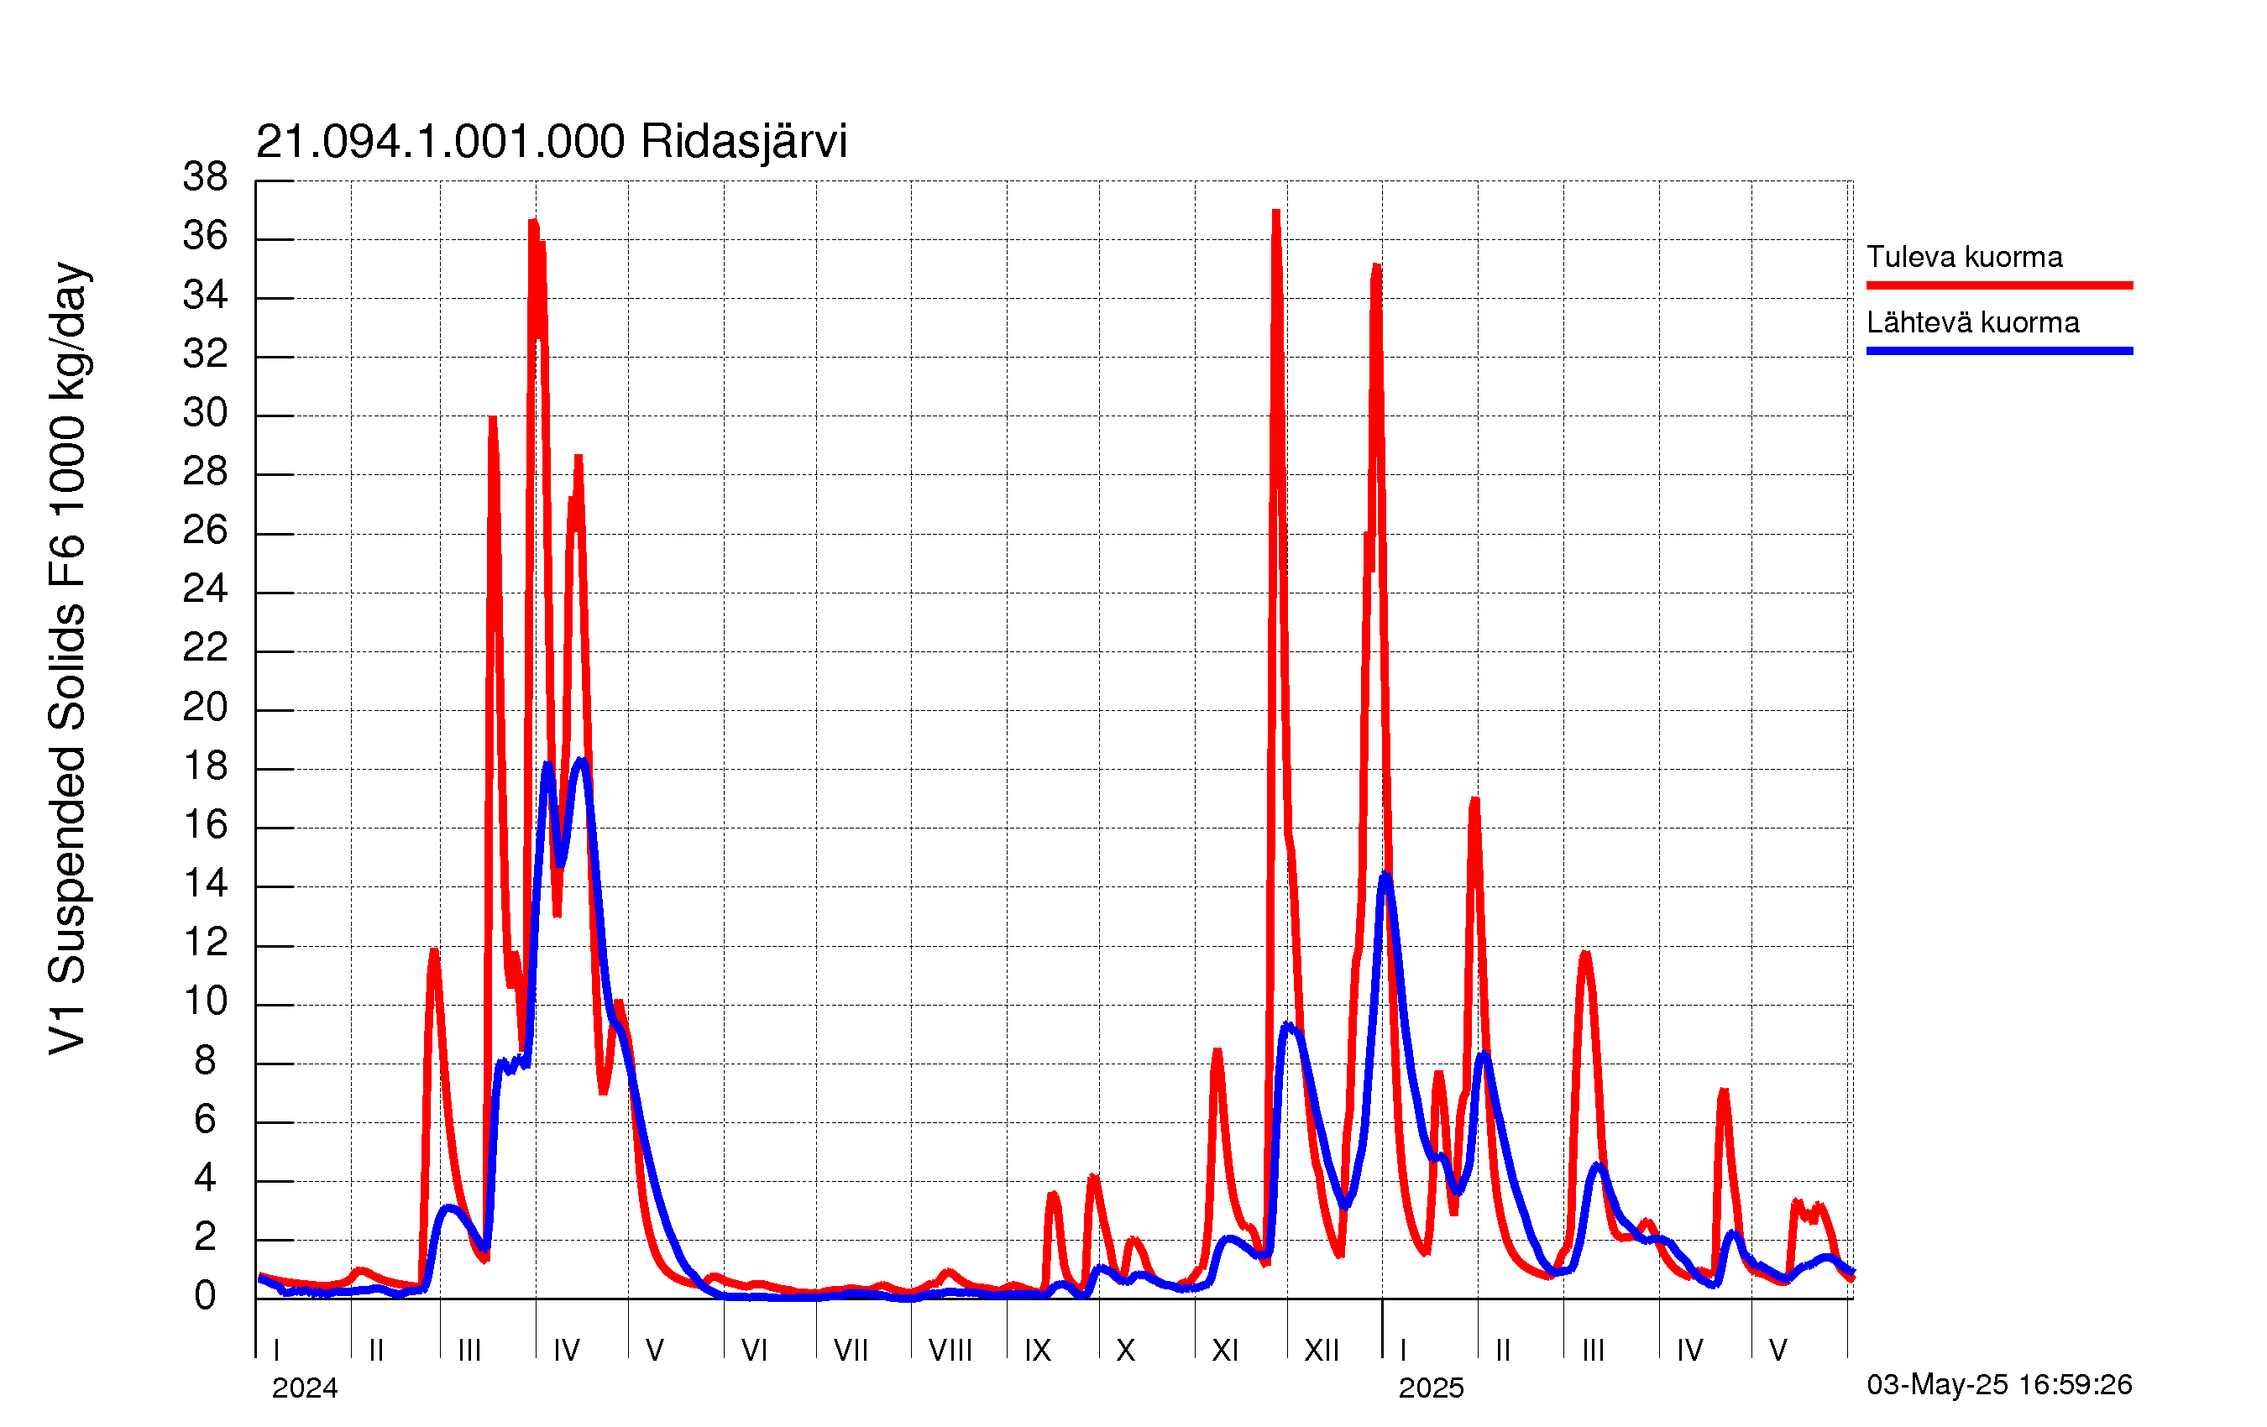
Task: Click the y-axis value '34'
Action: (205, 295)
